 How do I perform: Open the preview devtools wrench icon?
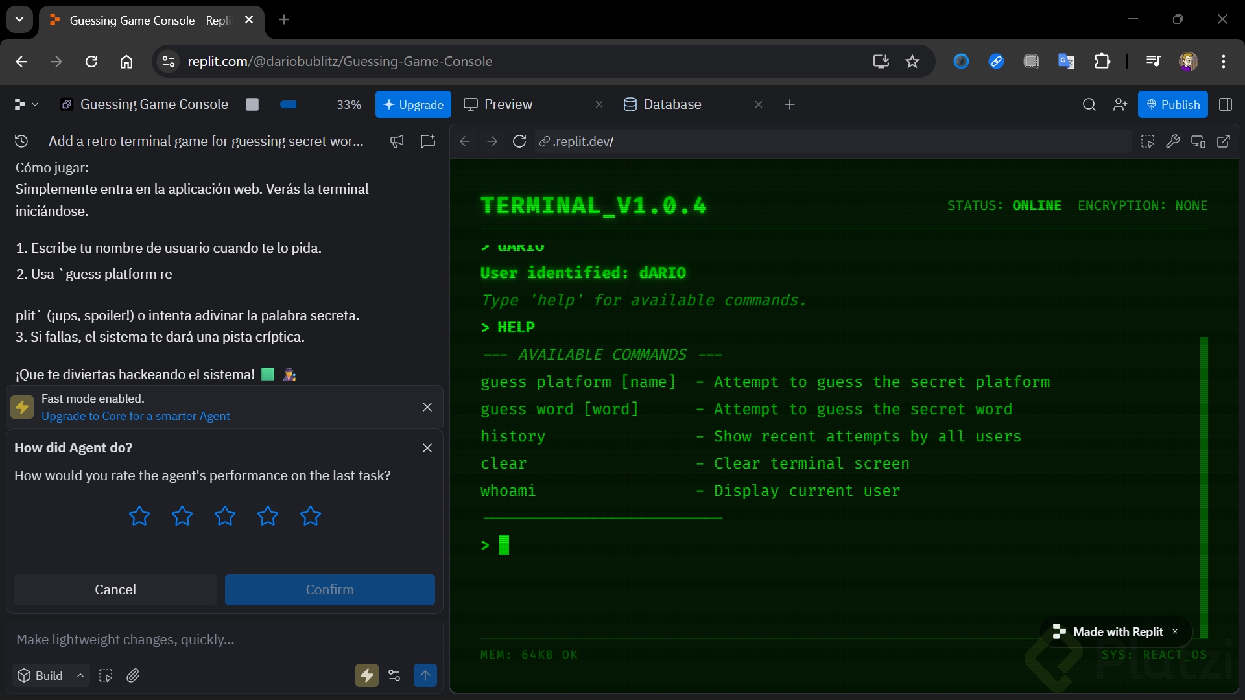click(x=1172, y=141)
